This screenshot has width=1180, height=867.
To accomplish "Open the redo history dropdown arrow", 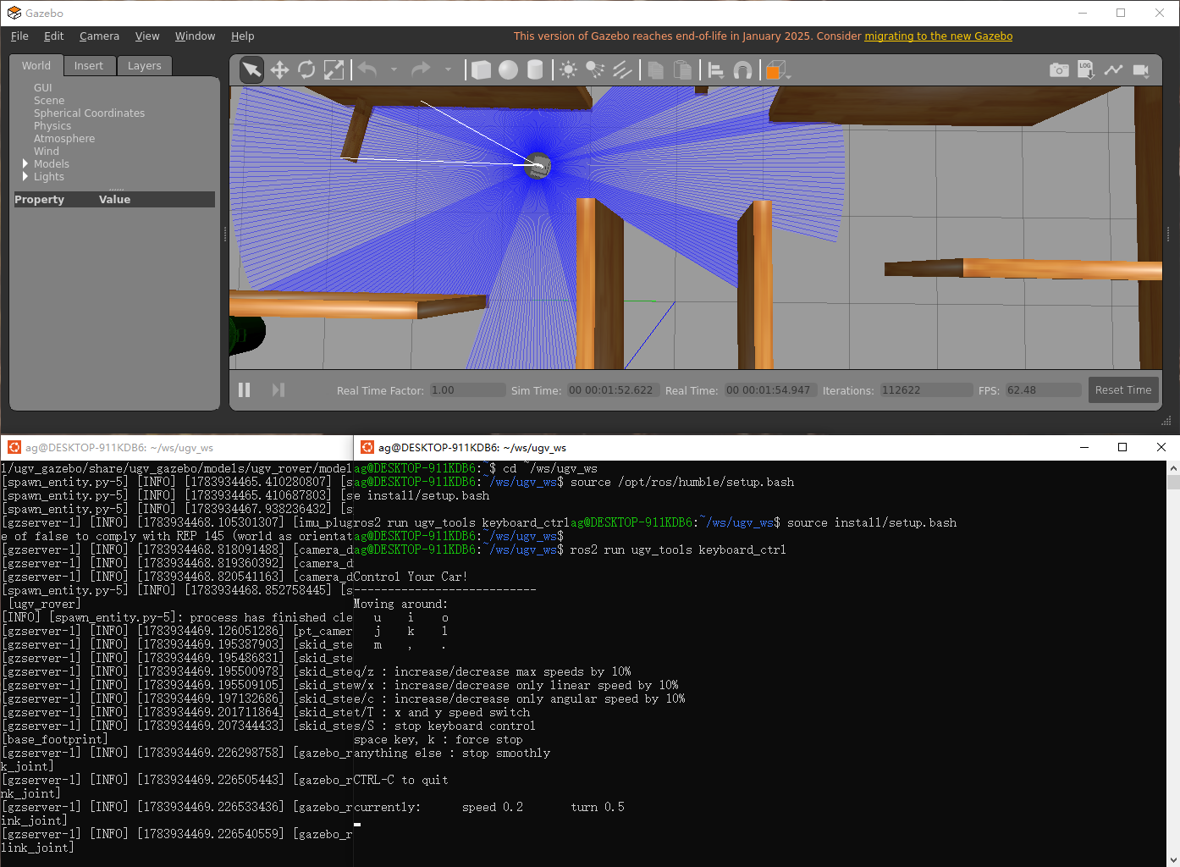I will pyautogui.click(x=448, y=70).
